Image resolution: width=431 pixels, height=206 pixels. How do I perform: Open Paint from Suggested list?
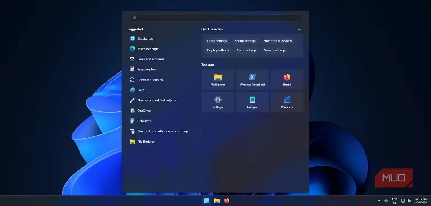tap(137, 90)
